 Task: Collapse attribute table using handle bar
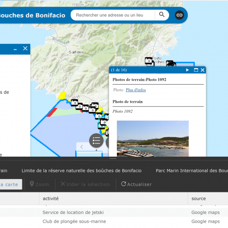point(113,158)
